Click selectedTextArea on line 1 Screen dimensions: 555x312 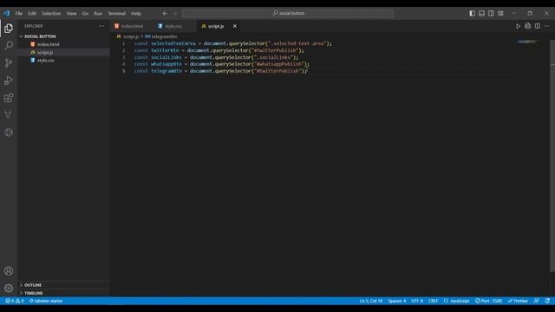click(173, 43)
